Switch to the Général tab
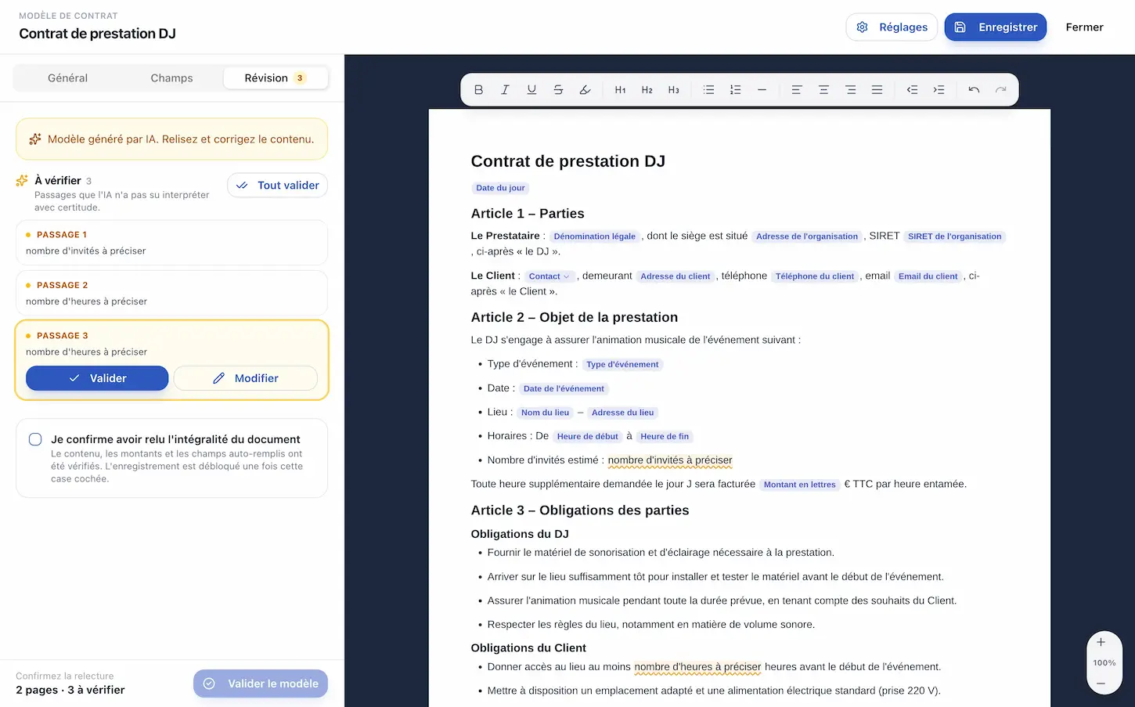The image size is (1135, 707). pyautogui.click(x=67, y=78)
